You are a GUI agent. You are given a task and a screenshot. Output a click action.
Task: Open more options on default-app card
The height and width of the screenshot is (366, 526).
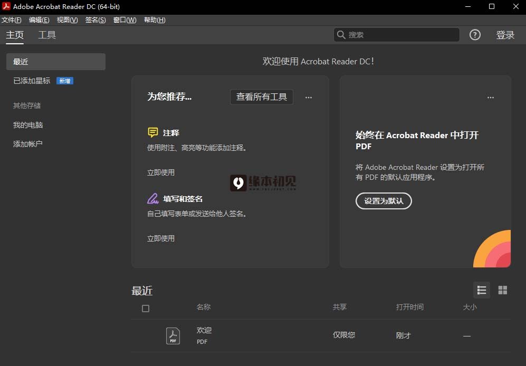pos(491,98)
